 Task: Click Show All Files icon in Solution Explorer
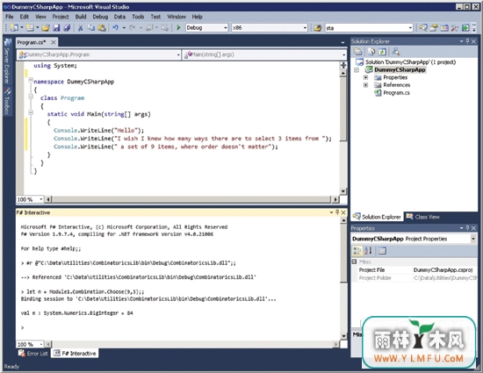point(371,52)
